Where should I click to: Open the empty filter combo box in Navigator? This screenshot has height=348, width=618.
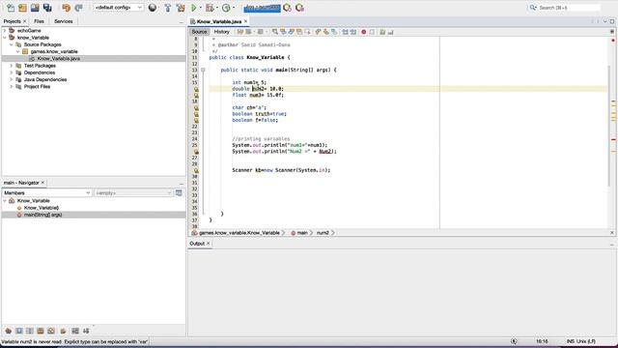pyautogui.click(x=133, y=193)
